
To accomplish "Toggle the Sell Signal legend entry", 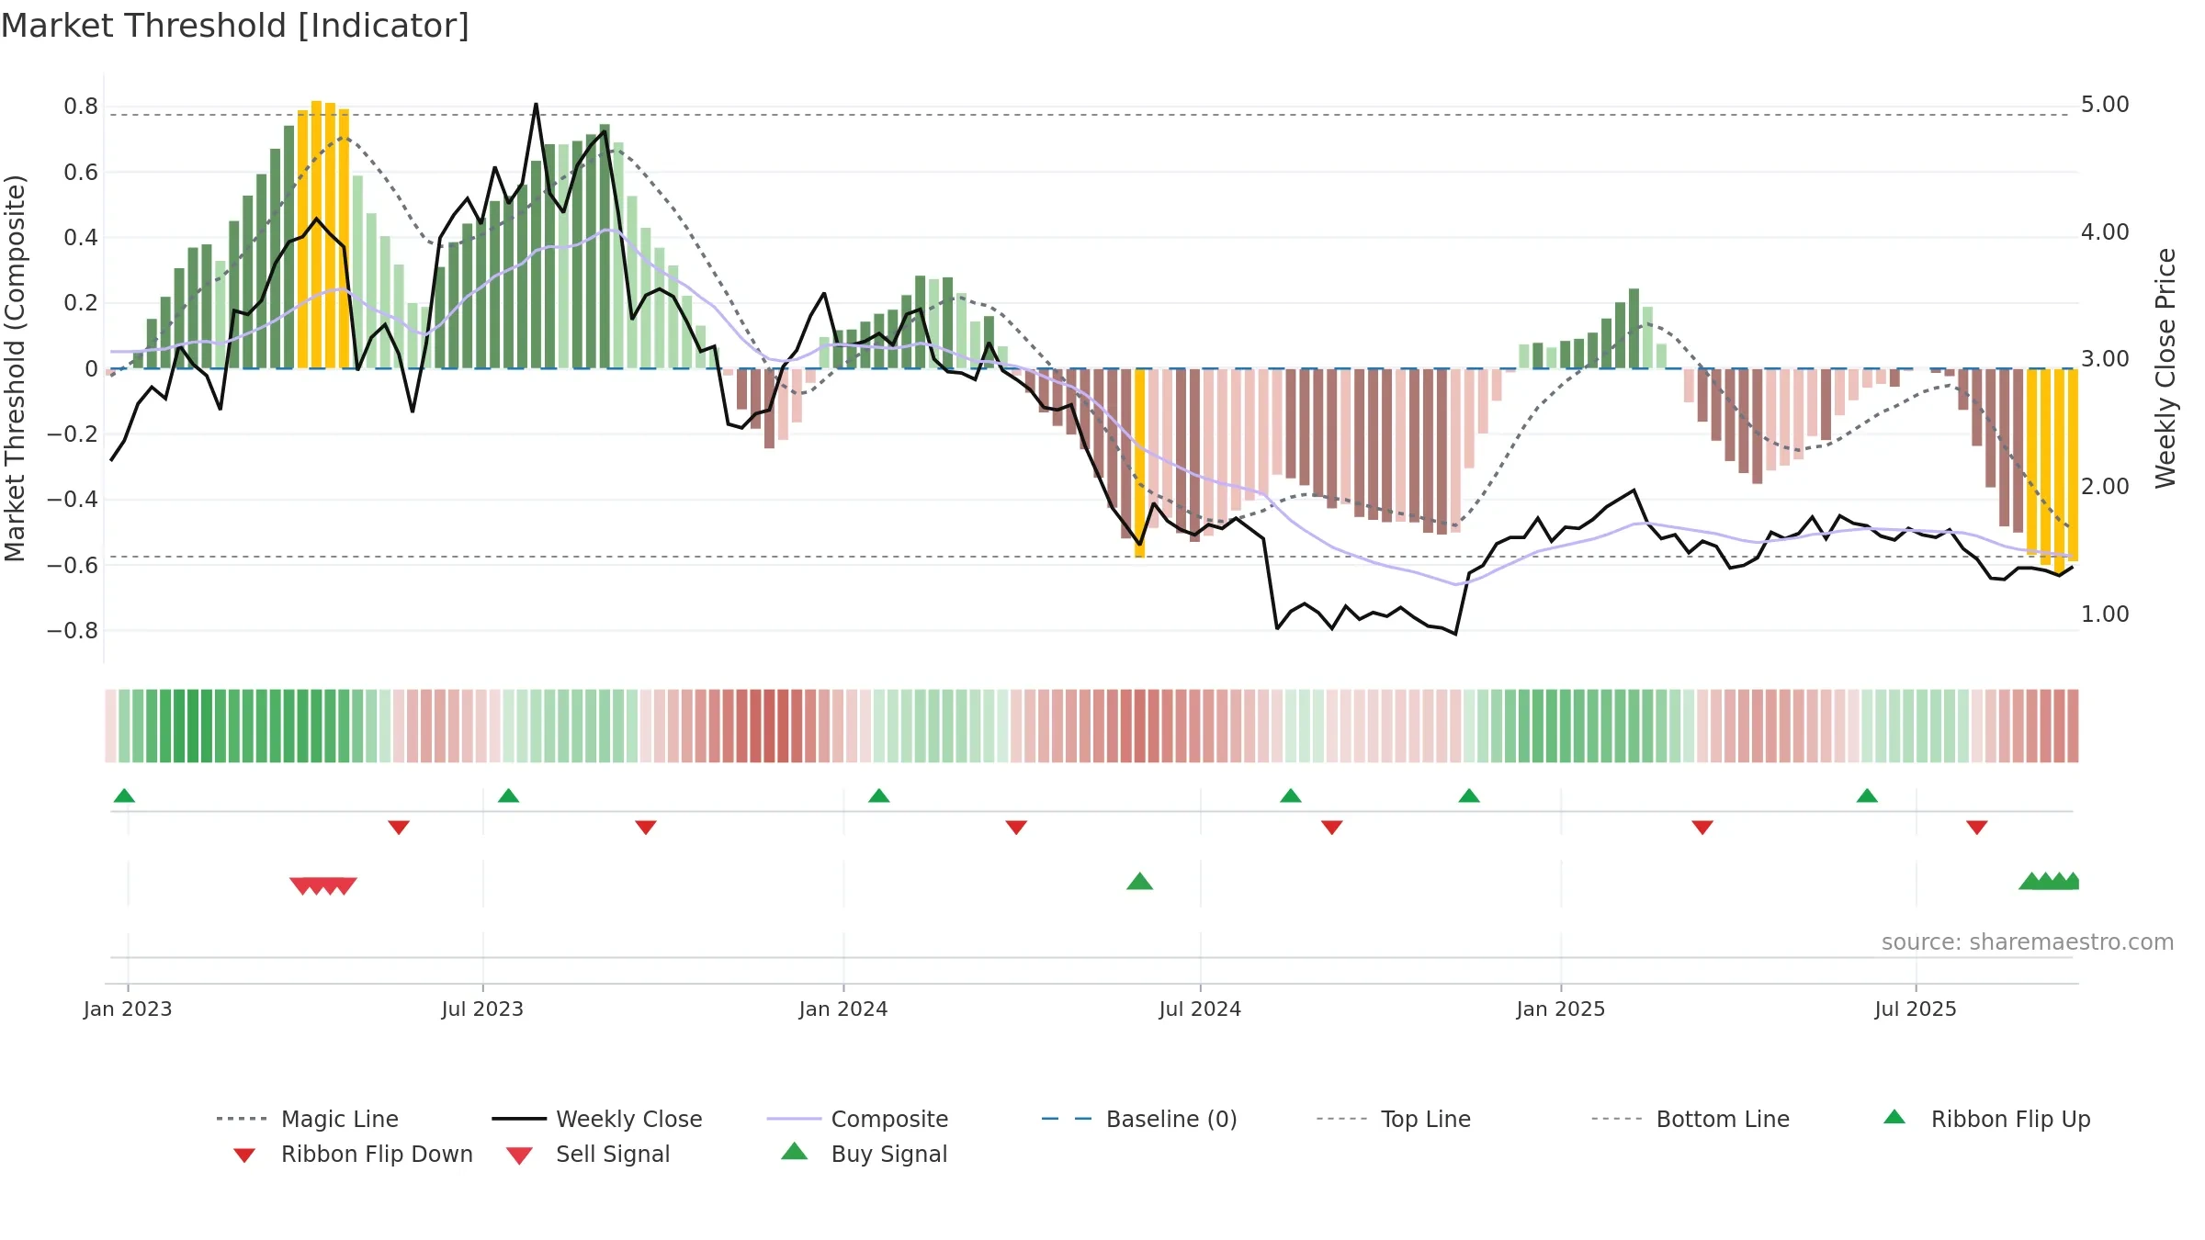I will 588,1154.
